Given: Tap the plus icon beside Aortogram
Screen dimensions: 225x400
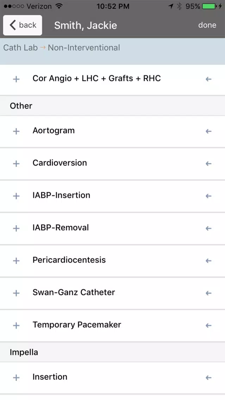Looking at the screenshot, I should click(16, 131).
